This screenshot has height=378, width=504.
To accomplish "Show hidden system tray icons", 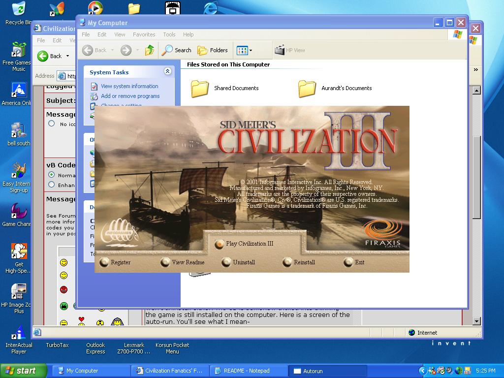I will (x=423, y=371).
